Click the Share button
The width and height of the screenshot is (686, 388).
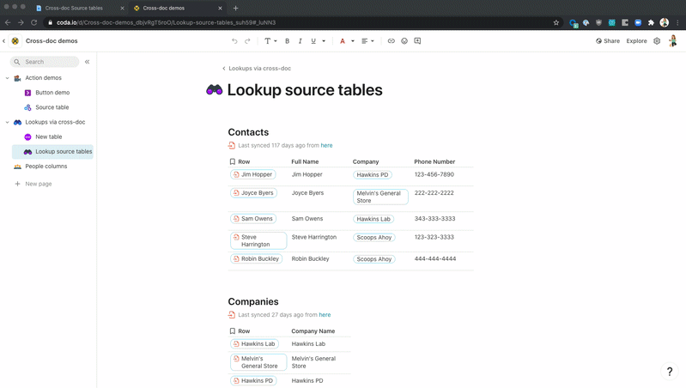click(x=607, y=41)
